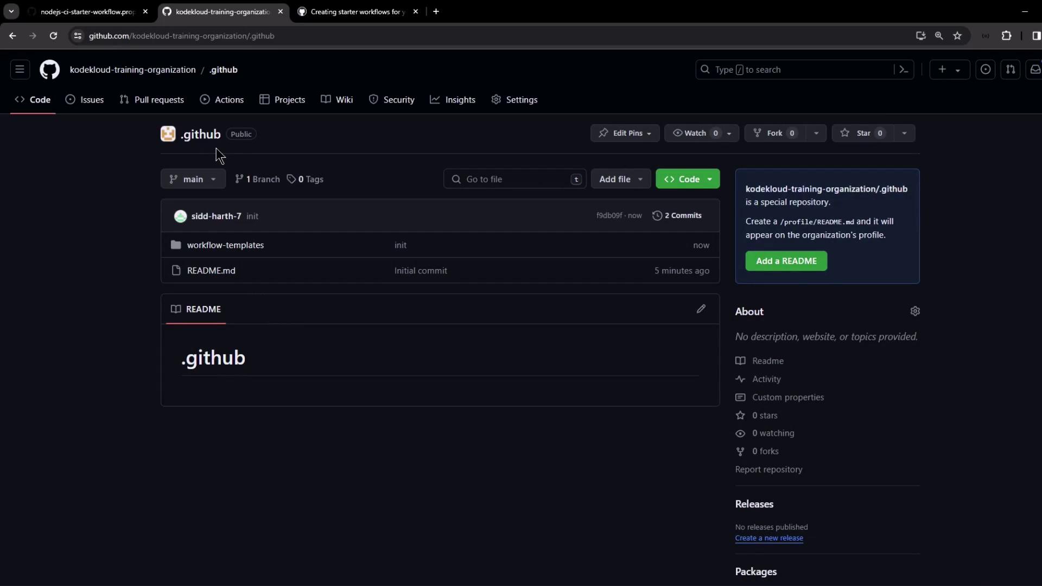Open issues icon in header
1042x586 pixels.
click(986, 69)
